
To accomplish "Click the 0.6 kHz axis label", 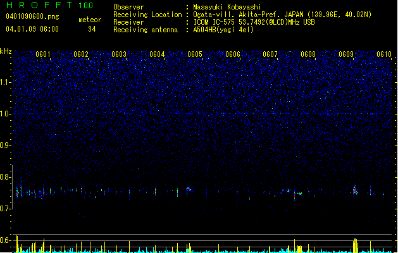I will pos(6,240).
